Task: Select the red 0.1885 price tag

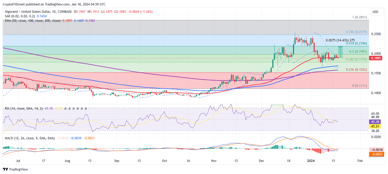Action: [x=376, y=58]
